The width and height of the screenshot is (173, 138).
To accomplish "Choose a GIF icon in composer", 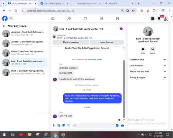I will tap(69, 125).
